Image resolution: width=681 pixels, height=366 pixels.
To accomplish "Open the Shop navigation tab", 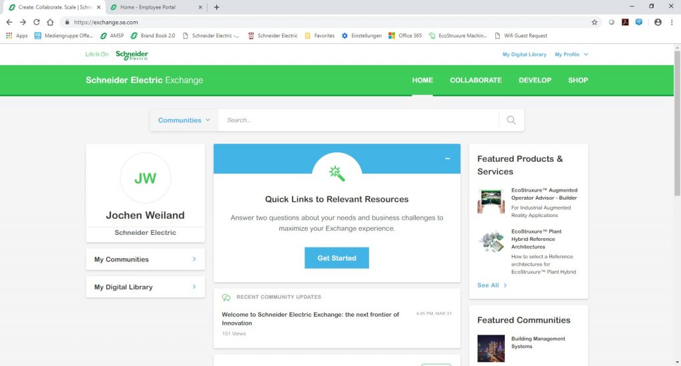I will pos(577,81).
